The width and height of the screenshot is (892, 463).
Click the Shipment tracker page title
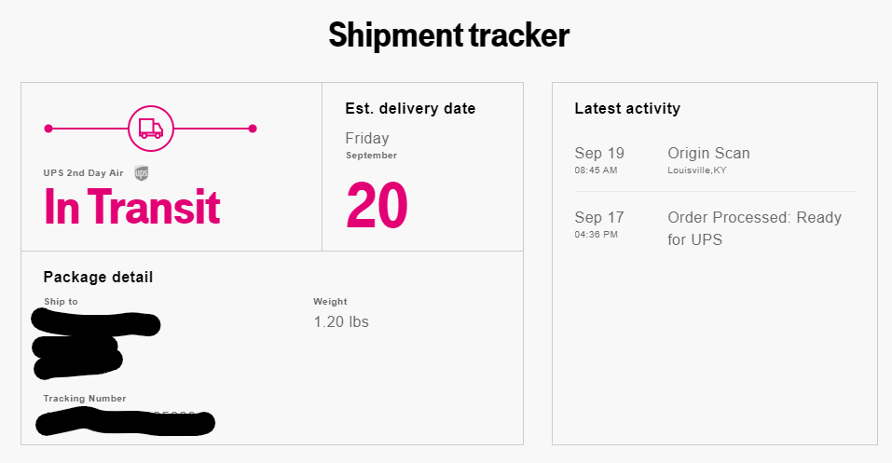pyautogui.click(x=449, y=35)
